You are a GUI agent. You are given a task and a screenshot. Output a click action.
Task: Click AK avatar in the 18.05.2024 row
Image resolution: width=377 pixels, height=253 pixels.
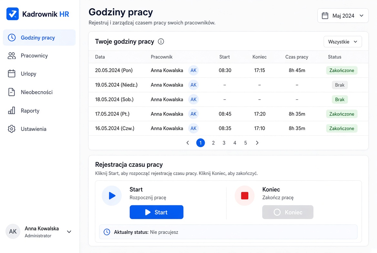coord(193,99)
